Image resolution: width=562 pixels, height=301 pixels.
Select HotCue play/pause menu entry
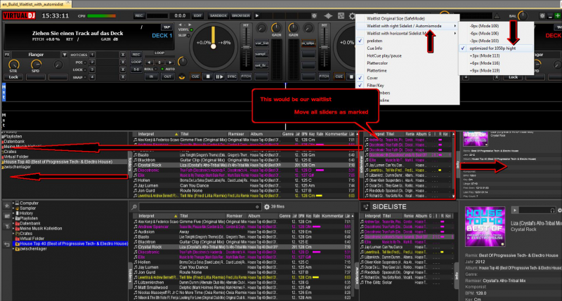point(407,56)
